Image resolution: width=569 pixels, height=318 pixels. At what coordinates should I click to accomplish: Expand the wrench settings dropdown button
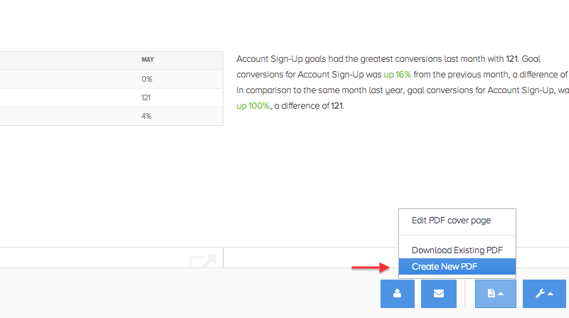pos(544,294)
